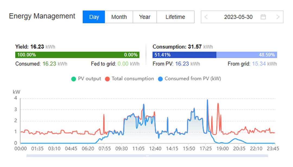Image resolution: width=293 pixels, height=167 pixels.
Task: Toggle PV output green legend dot
Action: pos(74,79)
